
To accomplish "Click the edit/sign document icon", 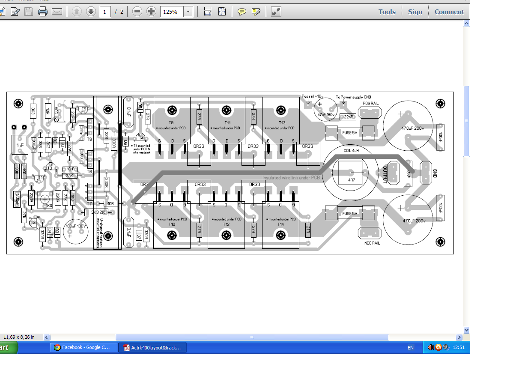I will pyautogui.click(x=15, y=12).
